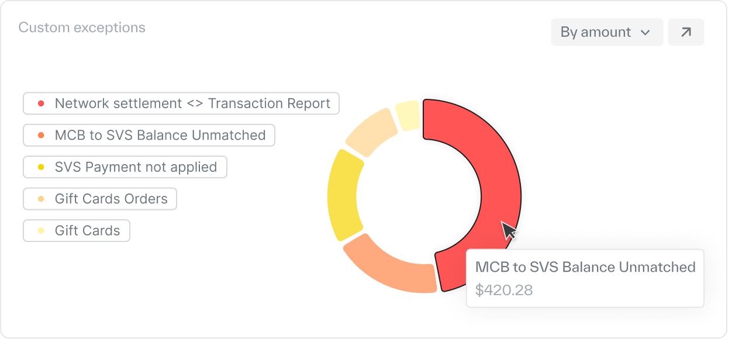Open the By amount dropdown
Screen dimensions: 732x339
click(x=606, y=32)
